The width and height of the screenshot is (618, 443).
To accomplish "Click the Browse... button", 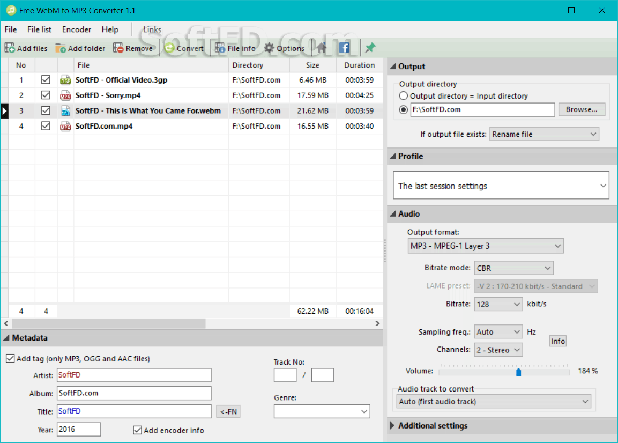I will point(582,109).
